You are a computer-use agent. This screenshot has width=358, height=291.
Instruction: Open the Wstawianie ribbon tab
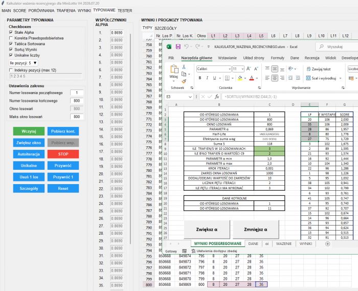pos(227,58)
